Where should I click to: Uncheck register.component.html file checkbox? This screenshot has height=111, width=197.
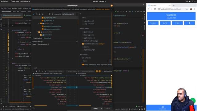(x=42, y=26)
